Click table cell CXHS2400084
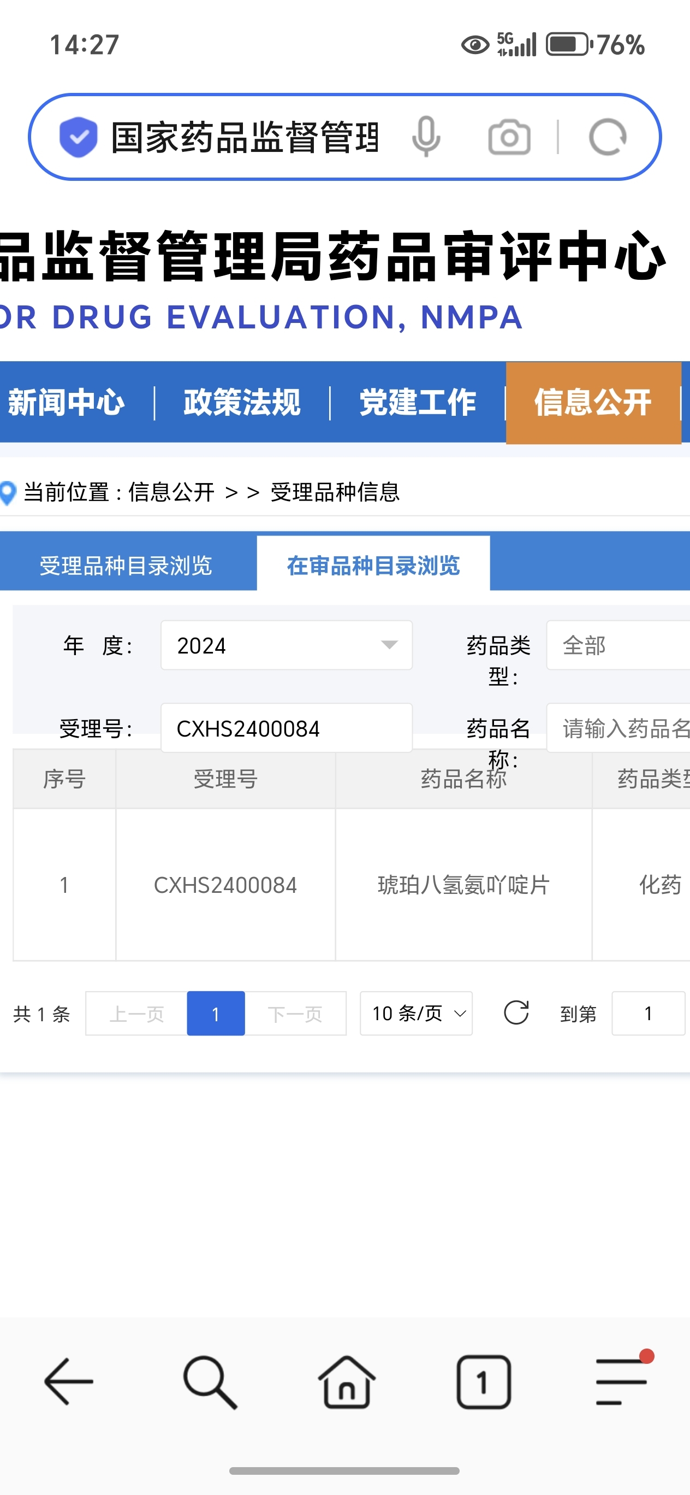Image resolution: width=690 pixels, height=1495 pixels. (225, 885)
